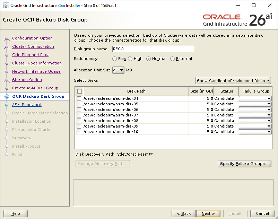Select /dev/oracleasm/asm-disk07 path text
The image size is (278, 219).
pos(111,115)
